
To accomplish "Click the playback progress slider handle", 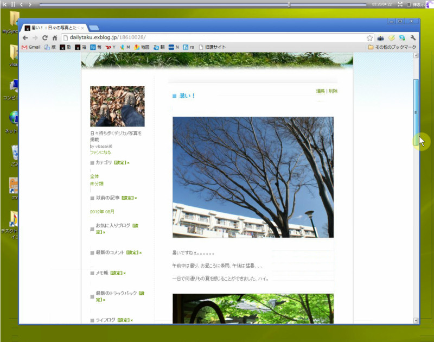I will 289,4.
